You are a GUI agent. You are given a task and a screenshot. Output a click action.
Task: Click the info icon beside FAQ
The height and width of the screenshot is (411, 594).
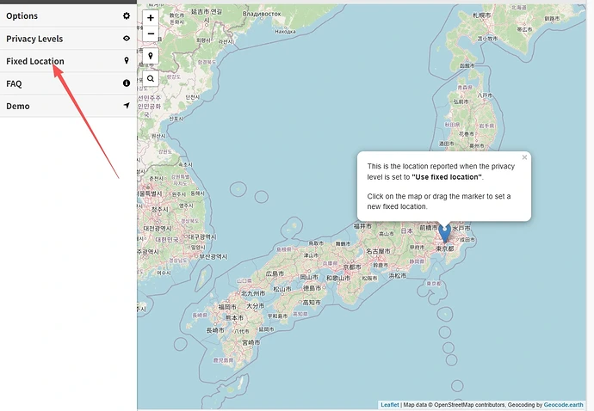click(127, 83)
